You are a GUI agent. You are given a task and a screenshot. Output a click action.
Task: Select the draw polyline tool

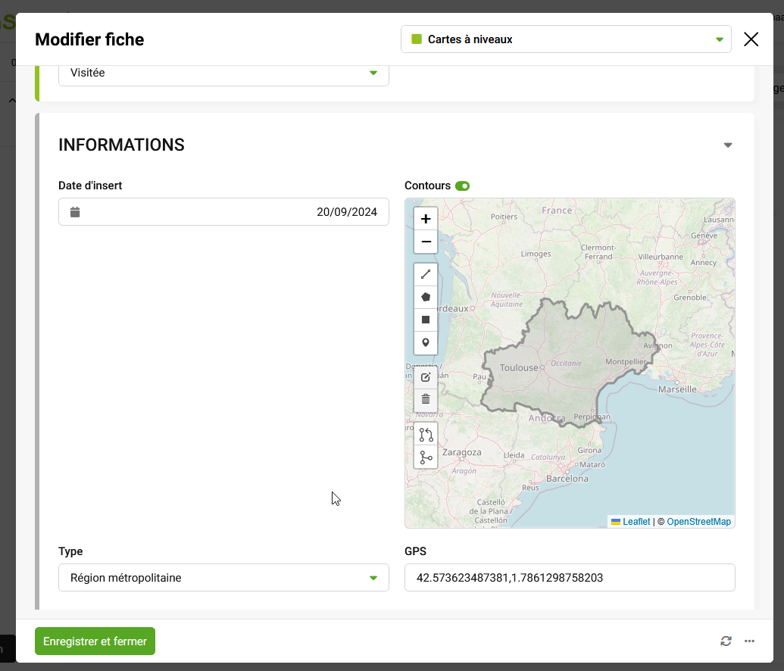426,274
